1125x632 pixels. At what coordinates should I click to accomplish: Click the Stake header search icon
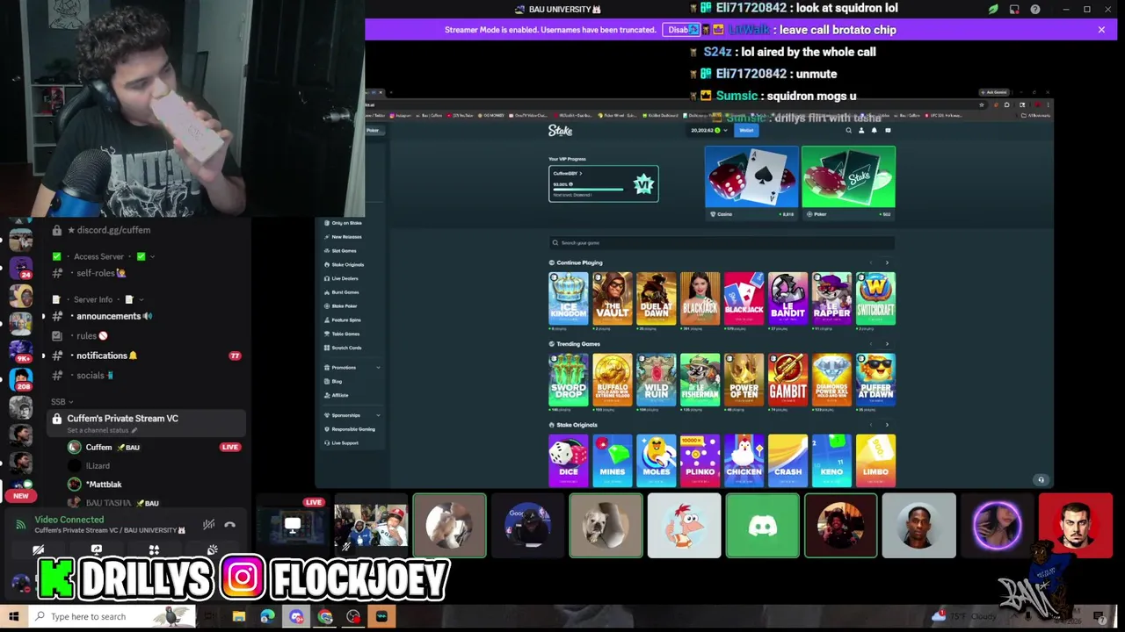[848, 131]
